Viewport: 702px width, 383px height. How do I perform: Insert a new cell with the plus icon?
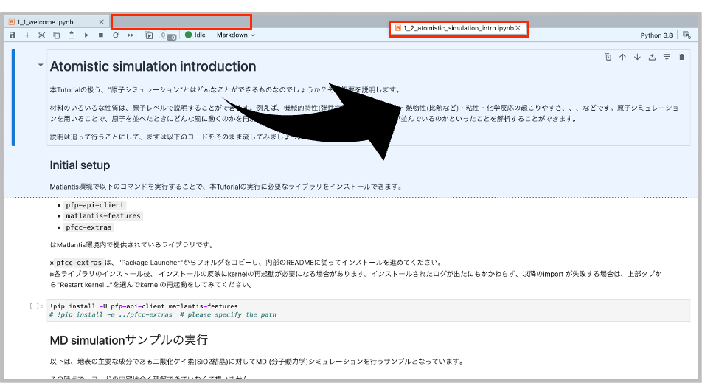click(x=27, y=35)
